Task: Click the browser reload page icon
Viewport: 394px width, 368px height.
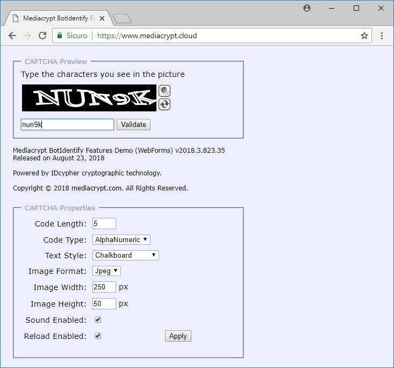Action: point(42,36)
